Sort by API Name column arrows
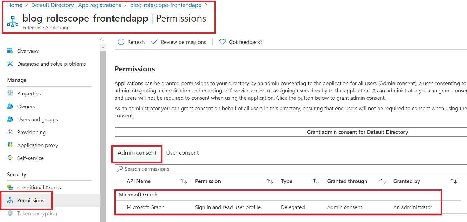 pyautogui.click(x=184, y=181)
